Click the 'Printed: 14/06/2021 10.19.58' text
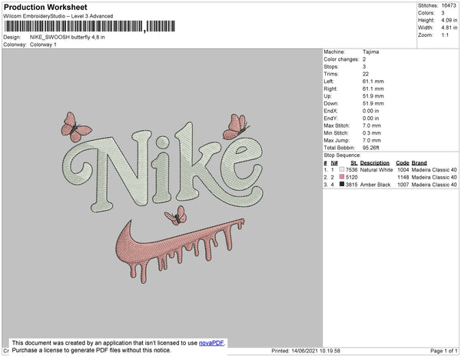The height and width of the screenshot is (357, 461). [x=306, y=351]
